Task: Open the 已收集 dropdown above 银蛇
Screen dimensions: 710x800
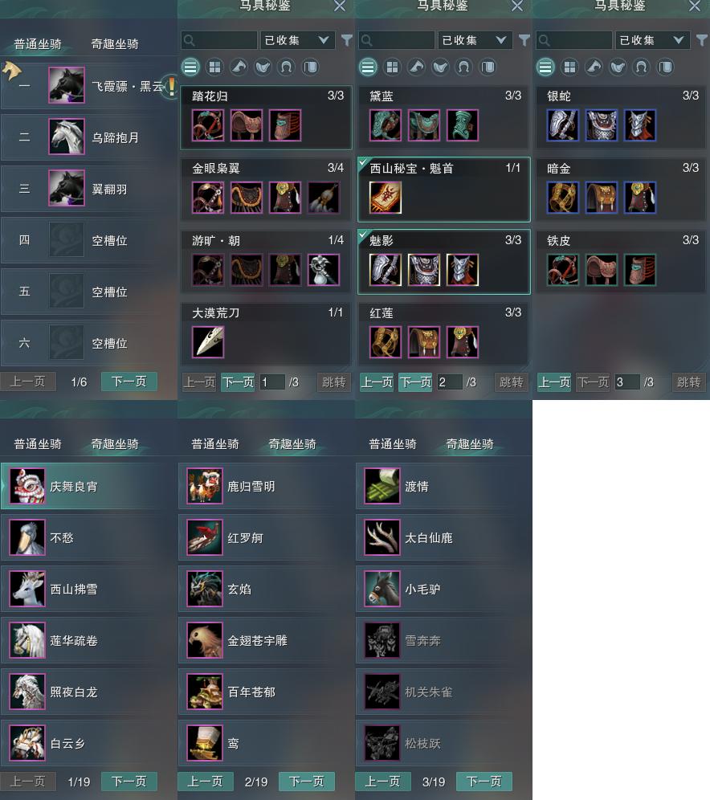Action: (x=652, y=40)
